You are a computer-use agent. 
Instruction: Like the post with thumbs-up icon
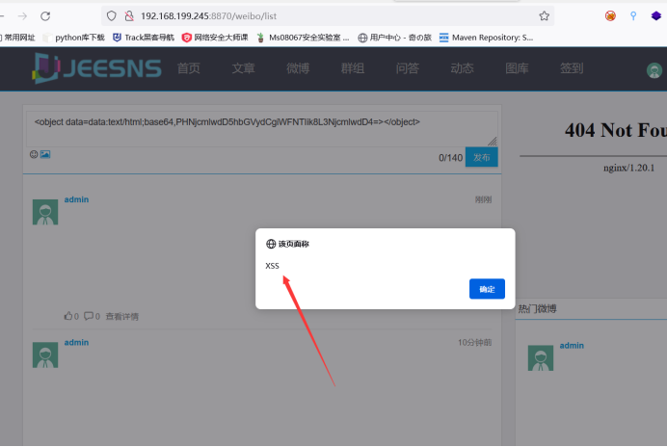(68, 316)
